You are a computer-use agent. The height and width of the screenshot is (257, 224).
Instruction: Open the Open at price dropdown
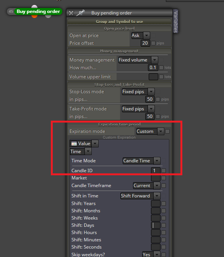(x=141, y=36)
